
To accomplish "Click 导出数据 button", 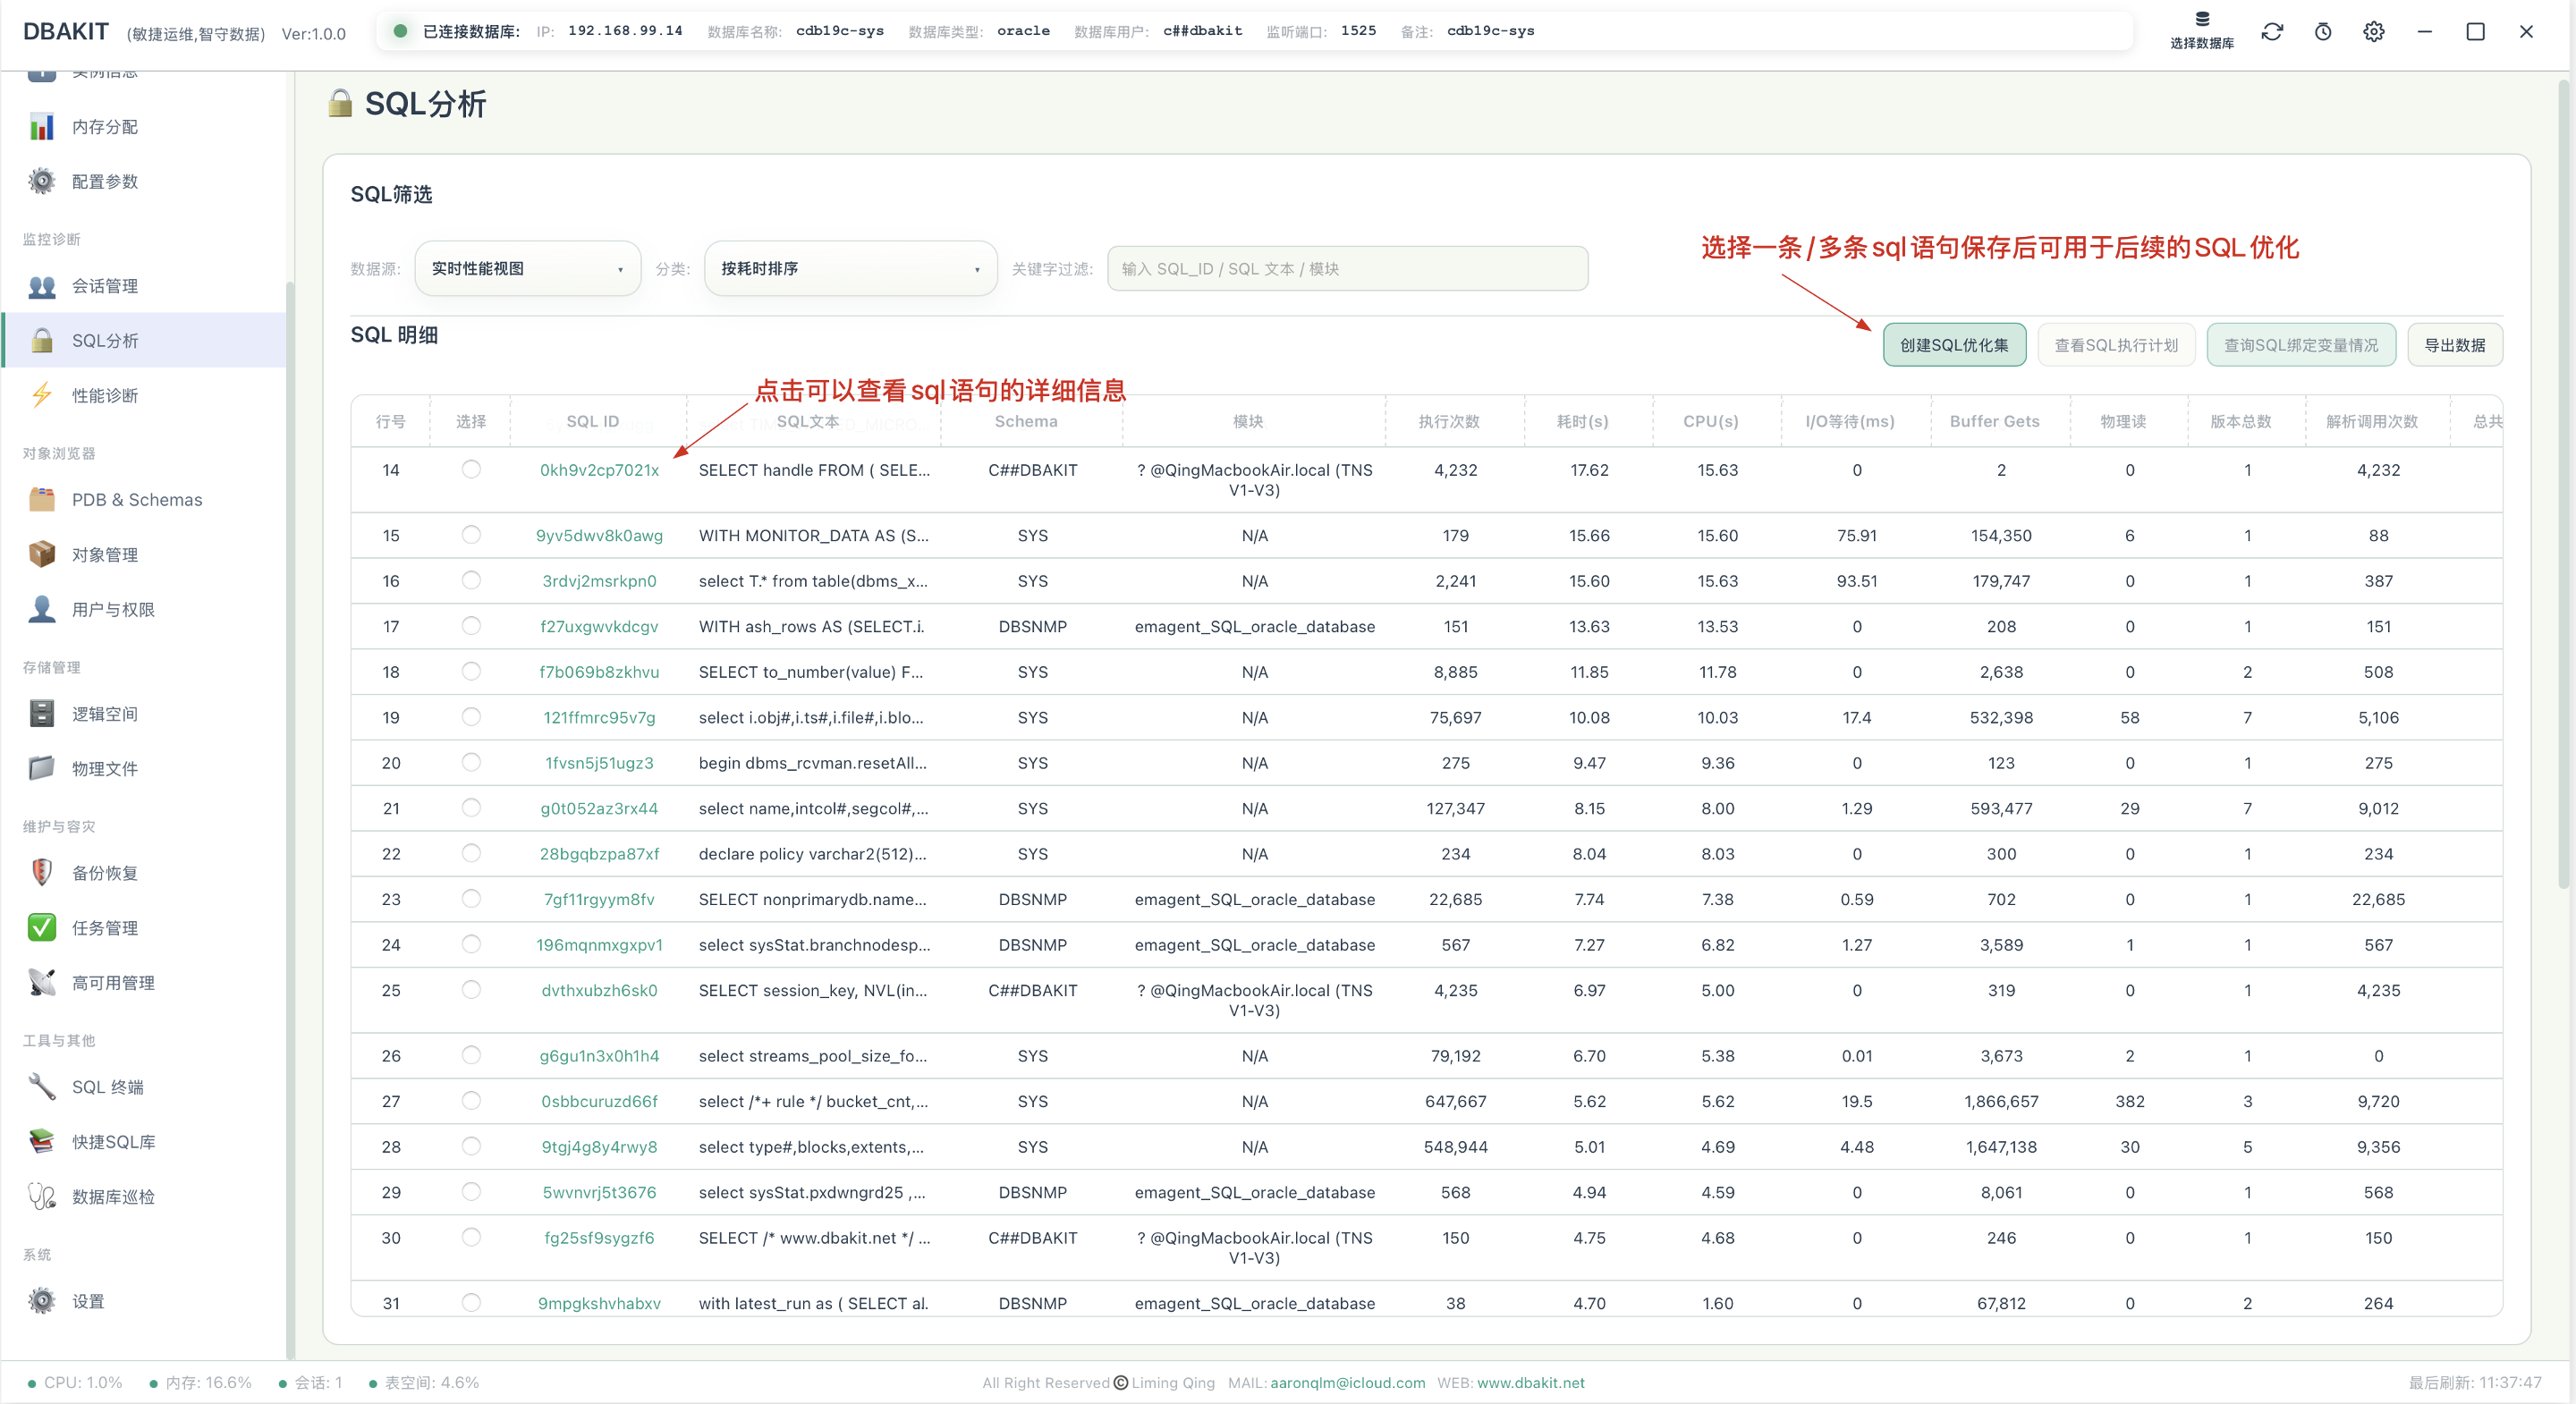I will 2455,345.
